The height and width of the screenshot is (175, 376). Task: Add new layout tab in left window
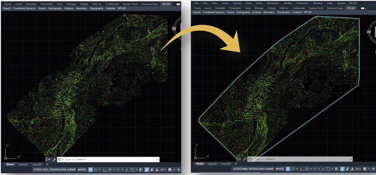click(47, 165)
